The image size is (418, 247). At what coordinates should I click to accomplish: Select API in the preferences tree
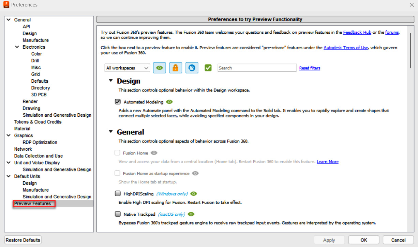click(27, 27)
